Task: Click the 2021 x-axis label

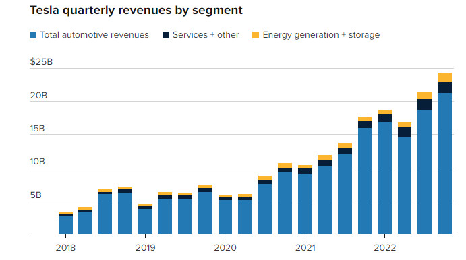Action: (x=305, y=247)
